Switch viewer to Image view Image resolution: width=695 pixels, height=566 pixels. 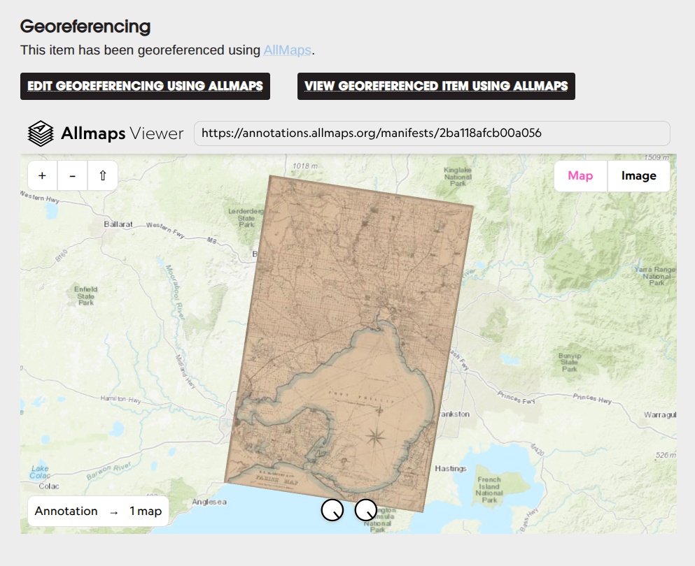pos(638,176)
